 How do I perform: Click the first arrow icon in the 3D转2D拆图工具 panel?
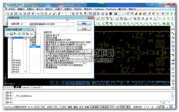tap(7, 34)
